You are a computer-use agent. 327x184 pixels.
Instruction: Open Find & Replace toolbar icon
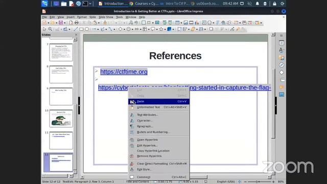(131, 22)
